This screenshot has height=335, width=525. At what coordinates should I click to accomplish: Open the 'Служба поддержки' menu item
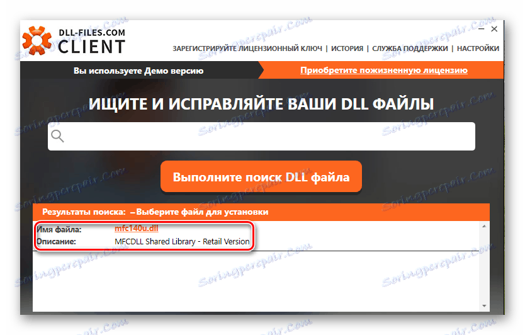pos(410,48)
